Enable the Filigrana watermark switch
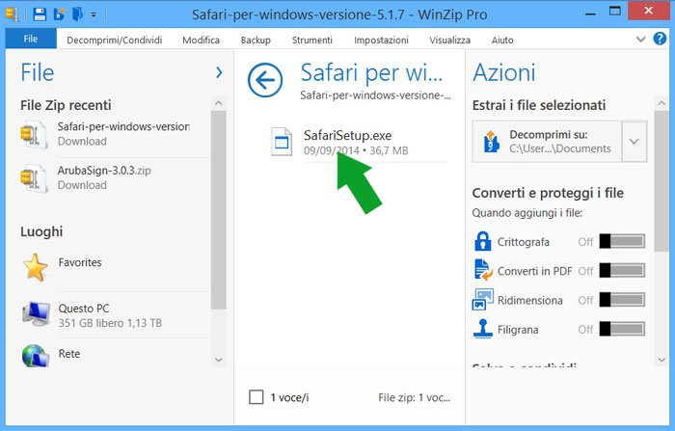The image size is (675, 431). point(623,329)
